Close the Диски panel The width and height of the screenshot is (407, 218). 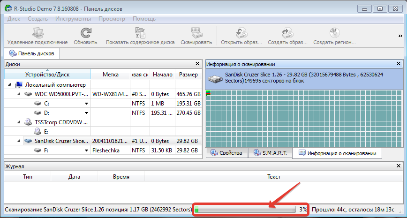[197, 64]
